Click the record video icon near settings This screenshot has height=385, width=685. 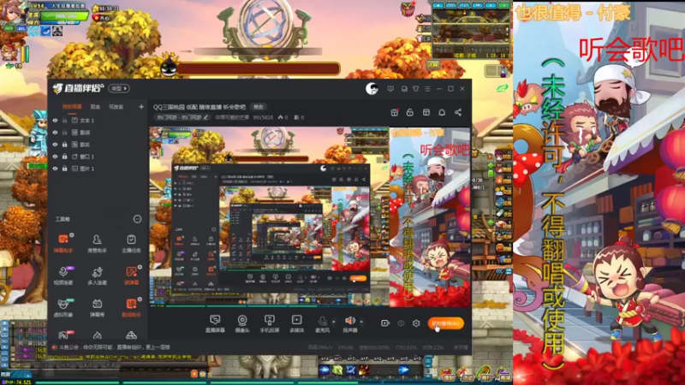[x=384, y=323]
